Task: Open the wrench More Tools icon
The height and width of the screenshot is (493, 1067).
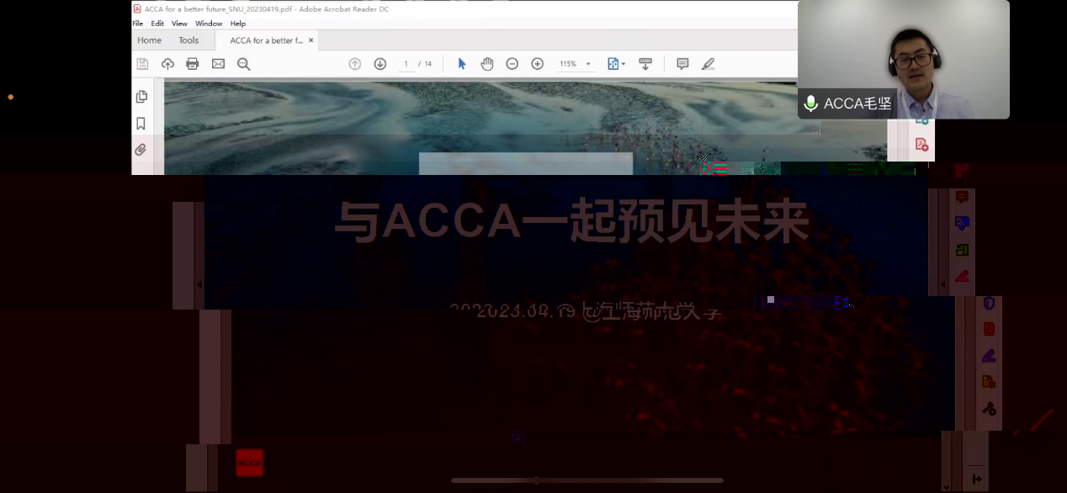Action: click(x=989, y=409)
